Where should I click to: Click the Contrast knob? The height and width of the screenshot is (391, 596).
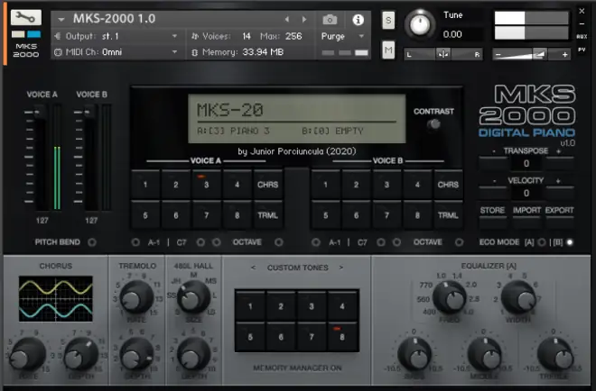pyautogui.click(x=433, y=124)
